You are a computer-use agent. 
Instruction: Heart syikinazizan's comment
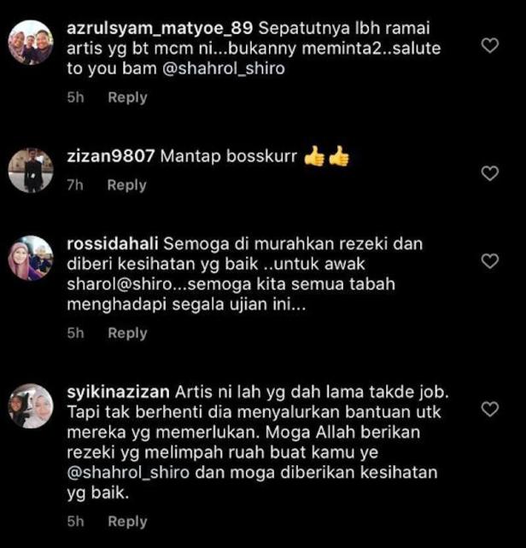[489, 409]
